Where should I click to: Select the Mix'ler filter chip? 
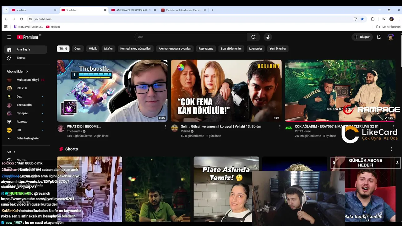(108, 49)
